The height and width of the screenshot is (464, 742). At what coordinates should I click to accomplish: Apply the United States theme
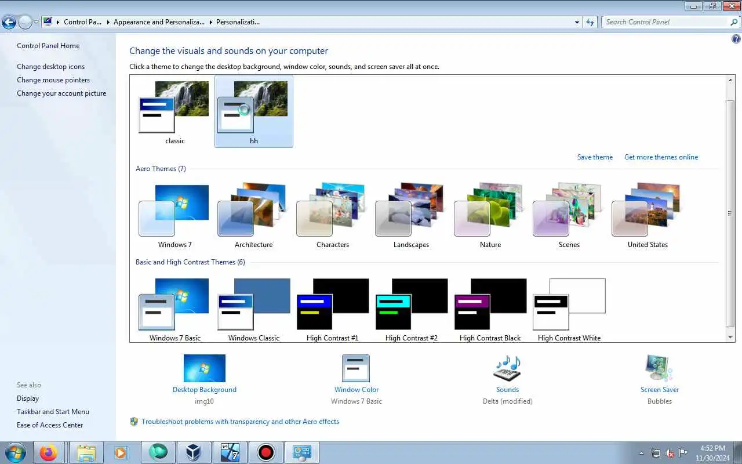point(648,216)
